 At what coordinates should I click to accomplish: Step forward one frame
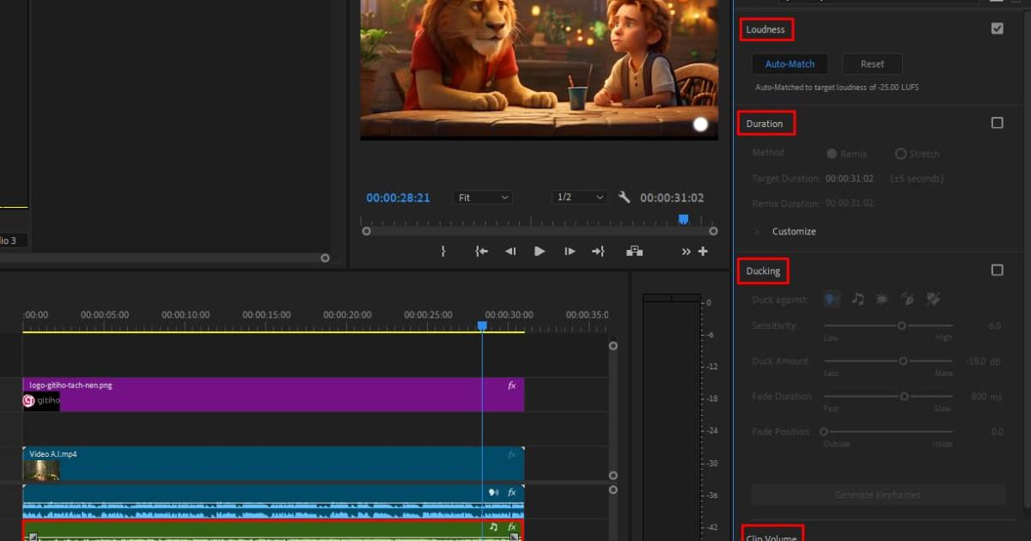(x=570, y=252)
